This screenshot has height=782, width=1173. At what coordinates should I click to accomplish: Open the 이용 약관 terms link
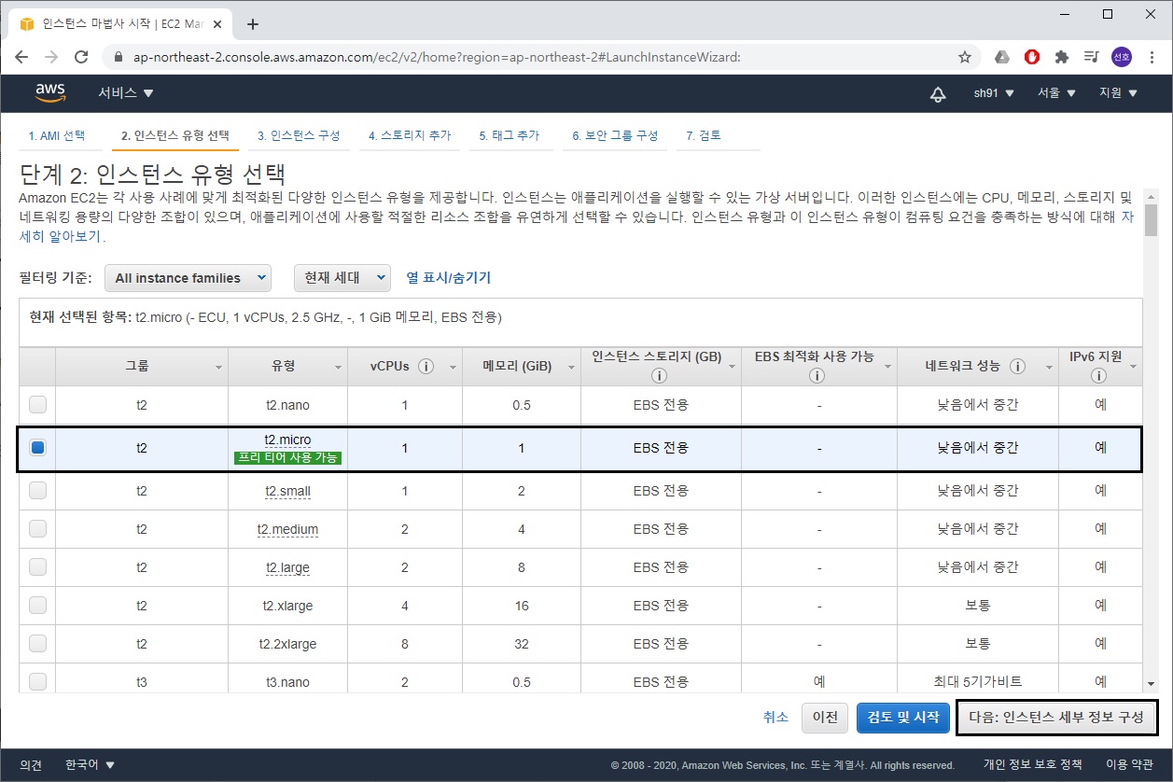click(1129, 765)
